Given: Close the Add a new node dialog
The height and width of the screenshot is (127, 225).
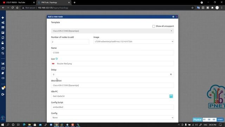Looking at the screenshot, I should click(x=176, y=17).
